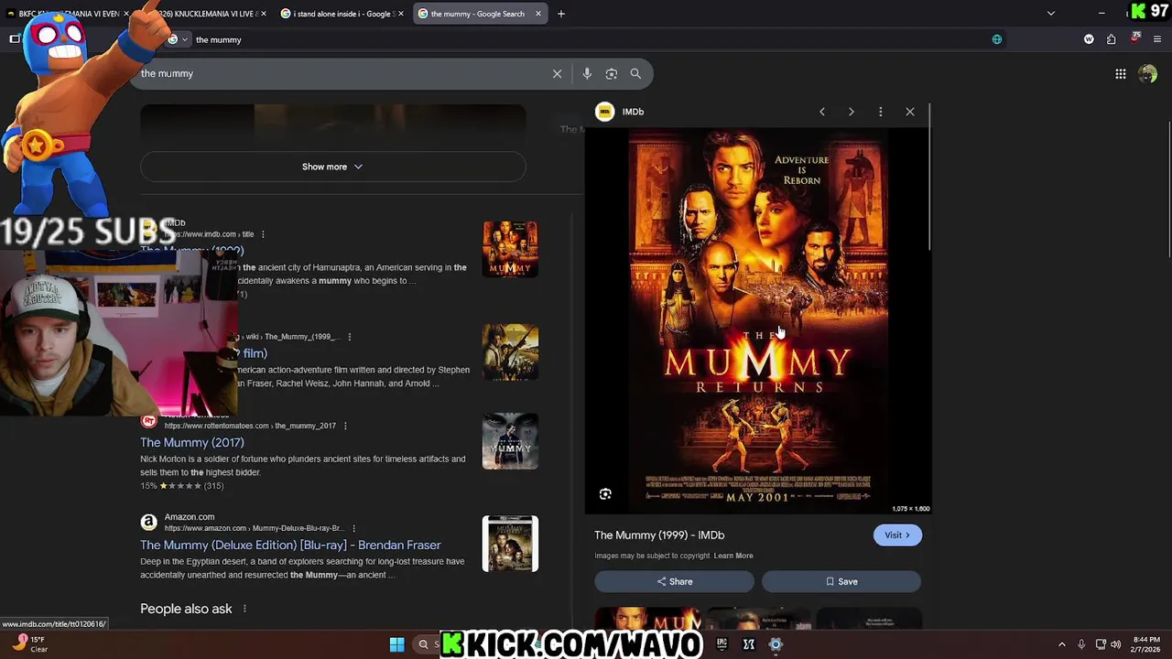Open tab list dropdown arrow
The width and height of the screenshot is (1172, 659).
(1051, 14)
